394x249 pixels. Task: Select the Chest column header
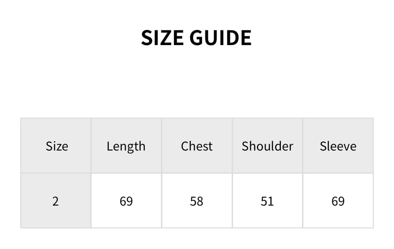coord(196,146)
